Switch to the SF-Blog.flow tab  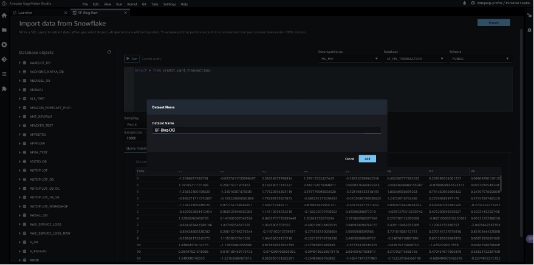coord(100,13)
